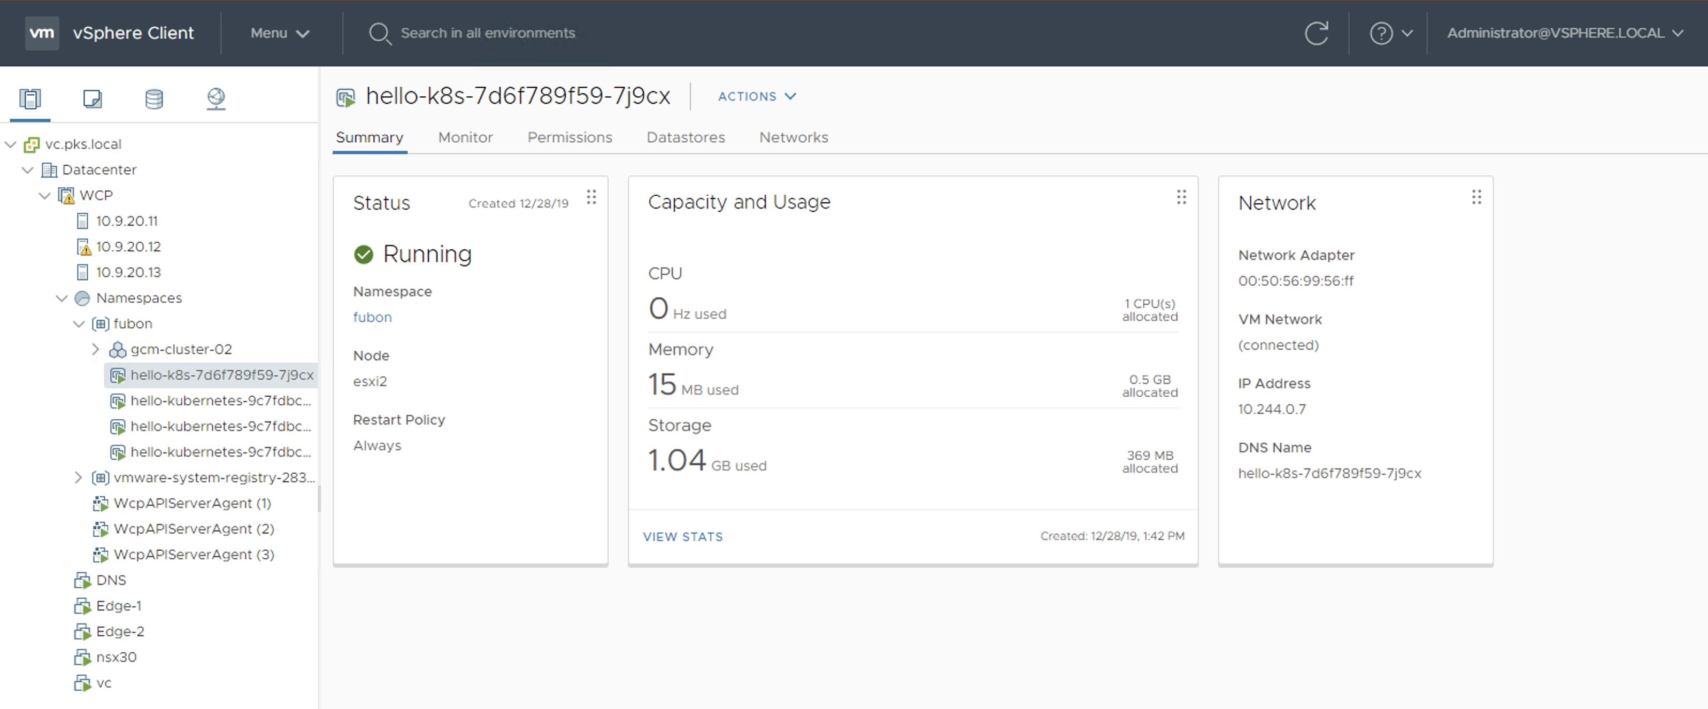Click the Capacity and Usage card handle dots

tap(1182, 197)
